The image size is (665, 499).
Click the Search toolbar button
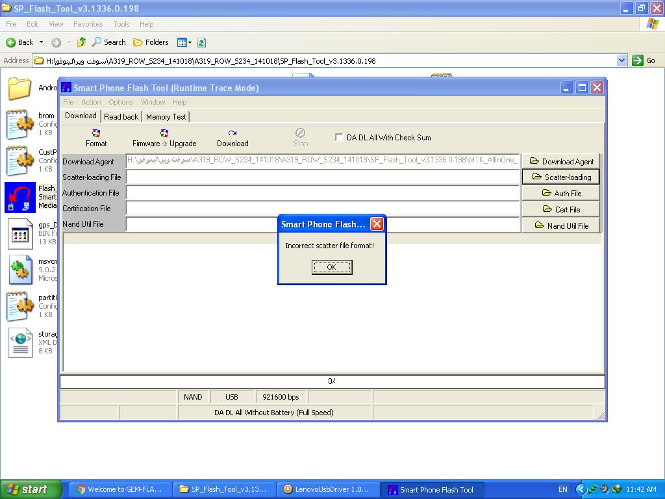point(109,42)
